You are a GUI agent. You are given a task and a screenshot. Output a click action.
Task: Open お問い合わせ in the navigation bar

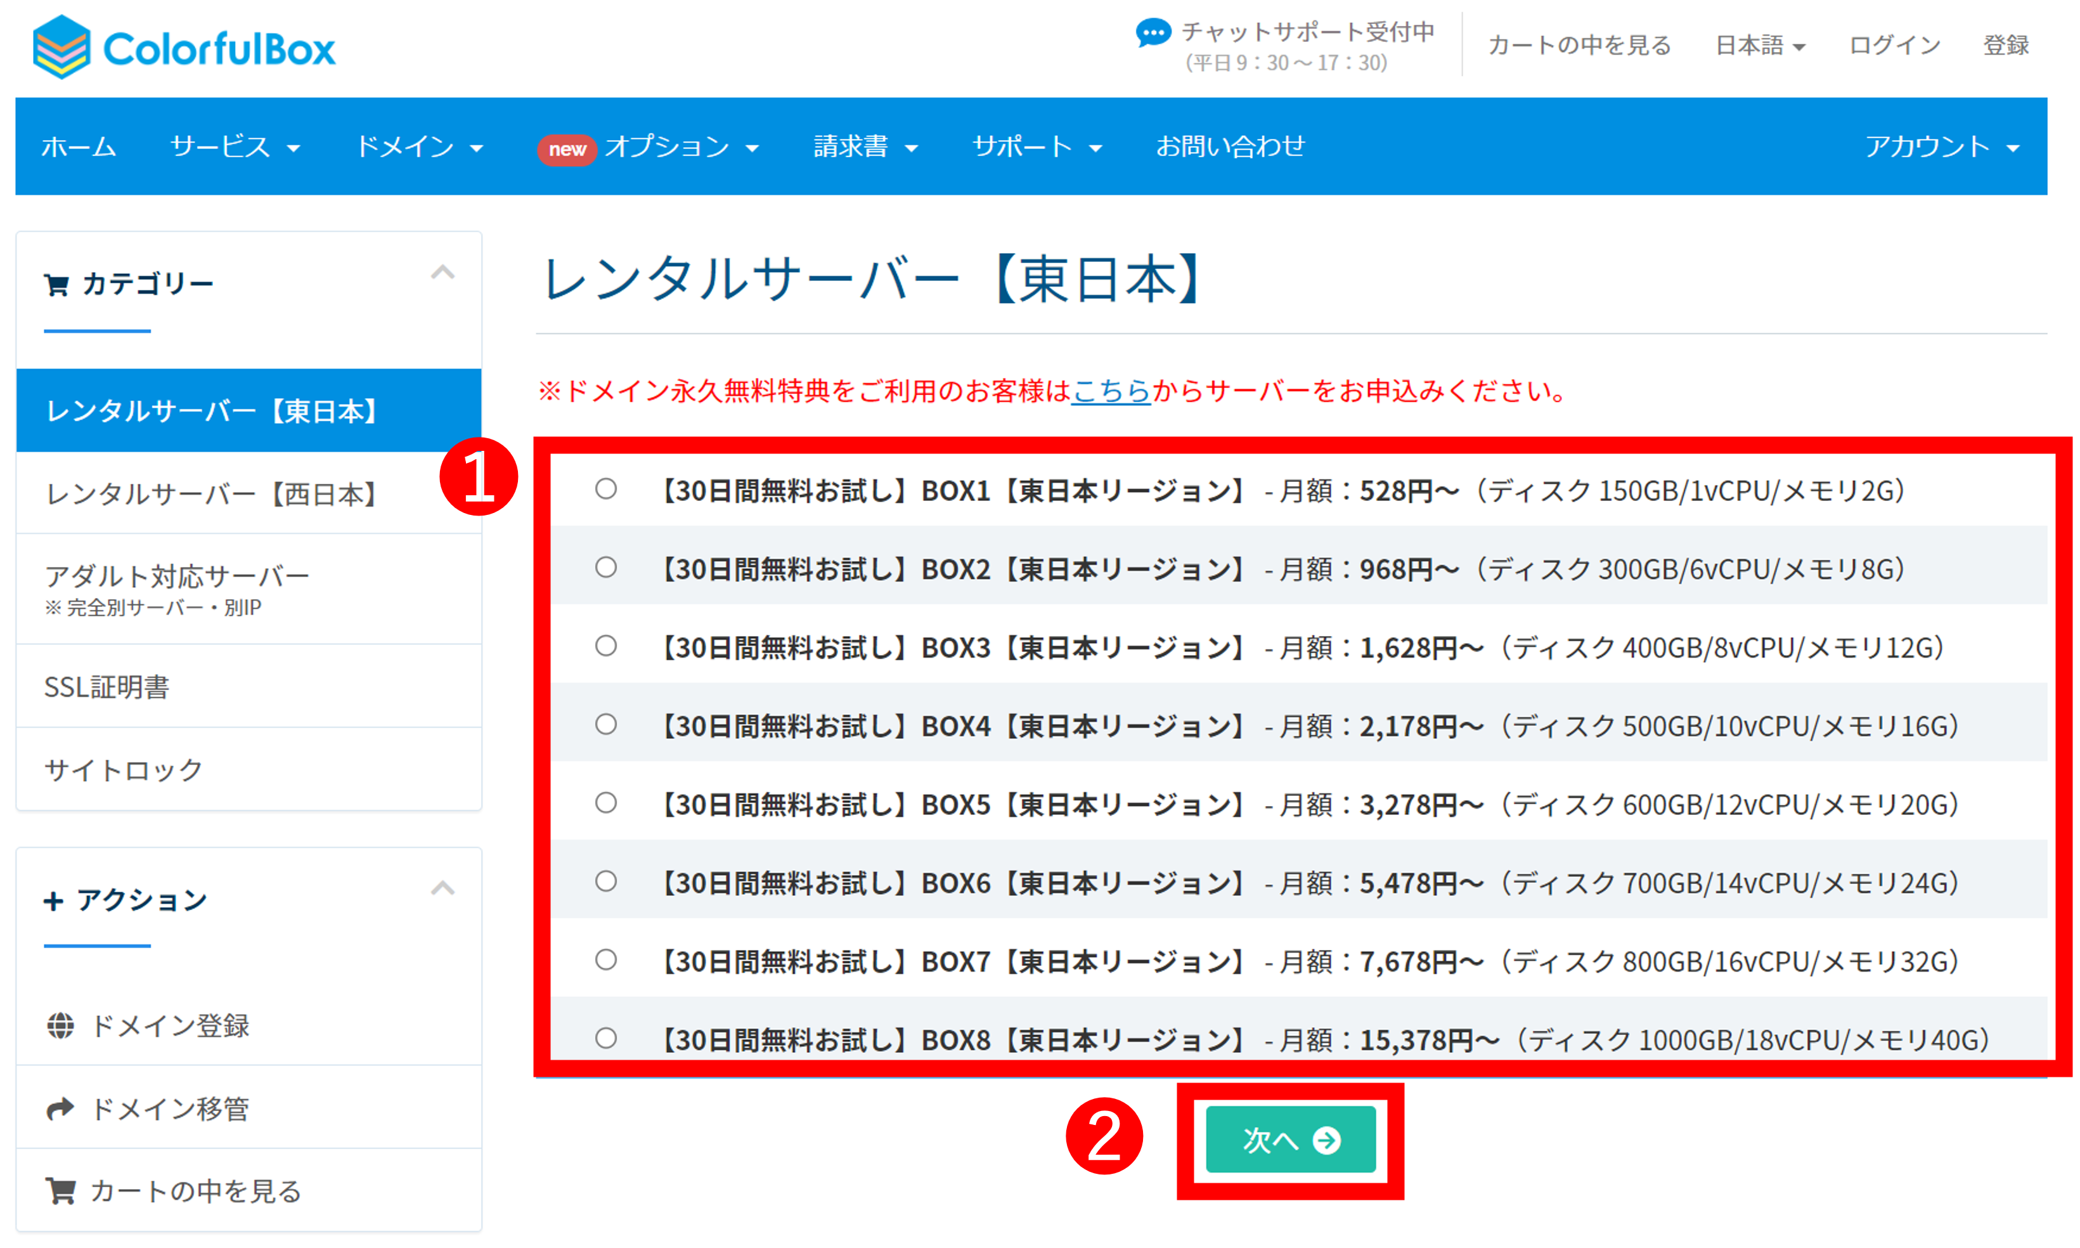pyautogui.click(x=1230, y=146)
